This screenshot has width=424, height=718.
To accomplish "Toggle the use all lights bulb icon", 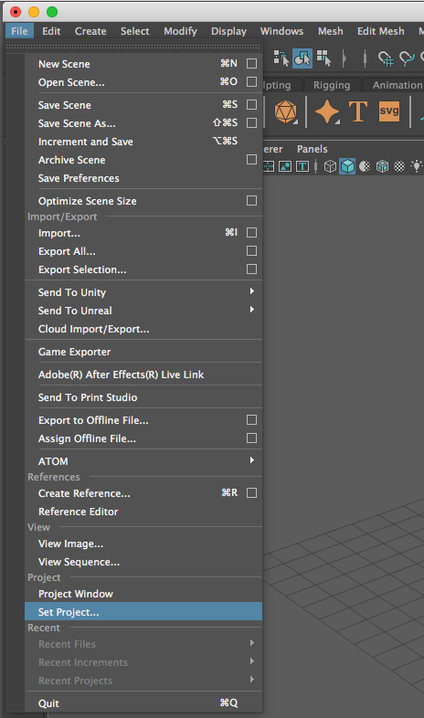I will pos(416,166).
